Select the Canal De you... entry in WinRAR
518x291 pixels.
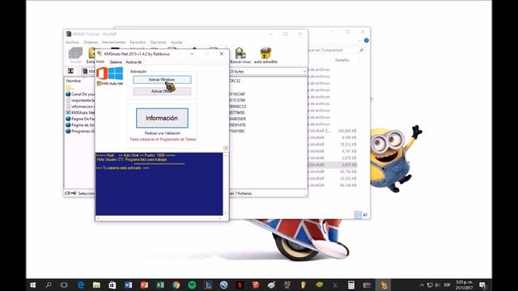click(80, 94)
